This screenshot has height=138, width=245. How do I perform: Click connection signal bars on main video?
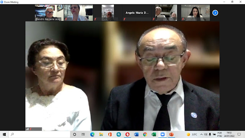(28, 129)
